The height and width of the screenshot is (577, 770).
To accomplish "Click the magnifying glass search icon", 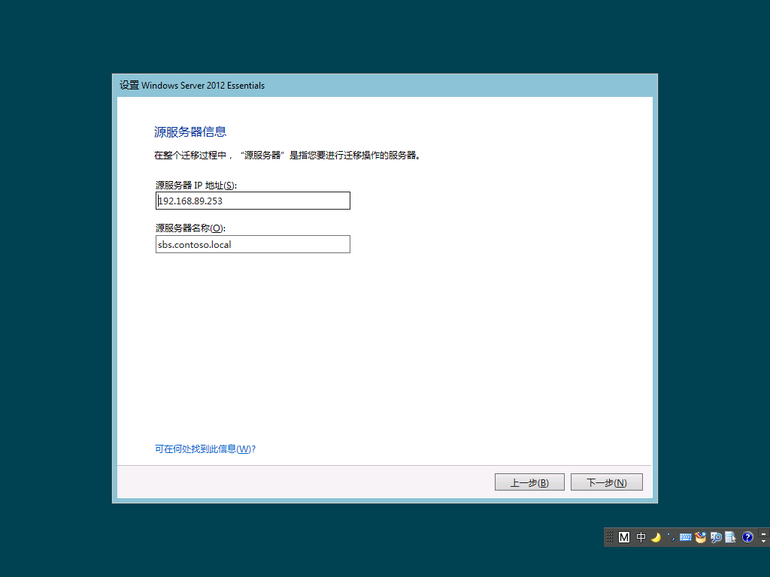I will click(x=716, y=537).
